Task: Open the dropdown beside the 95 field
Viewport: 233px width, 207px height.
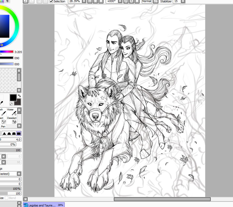Action: pyautogui.click(x=3, y=162)
